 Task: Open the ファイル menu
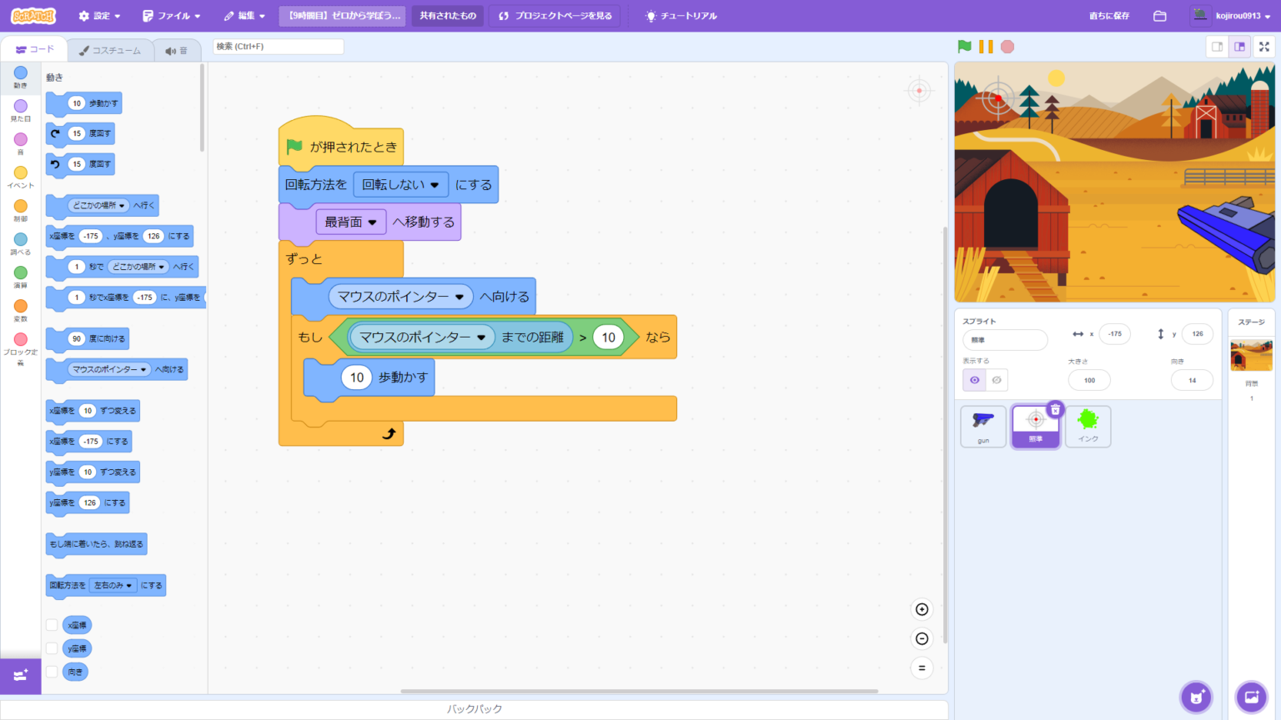pyautogui.click(x=171, y=15)
